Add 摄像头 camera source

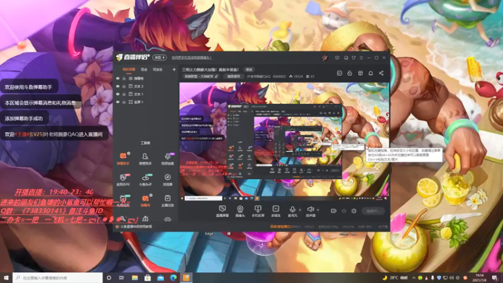(x=240, y=211)
